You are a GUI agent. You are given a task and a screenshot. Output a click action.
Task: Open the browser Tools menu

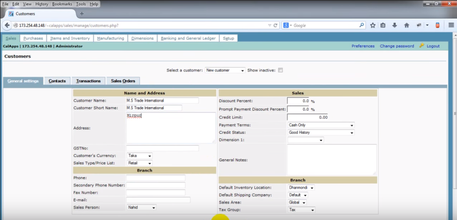pos(81,4)
